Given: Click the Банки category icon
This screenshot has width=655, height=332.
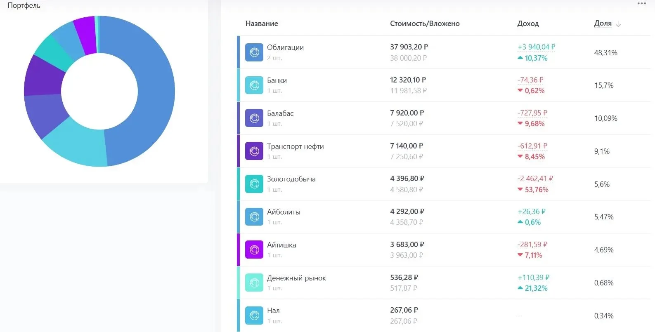Looking at the screenshot, I should 254,85.
